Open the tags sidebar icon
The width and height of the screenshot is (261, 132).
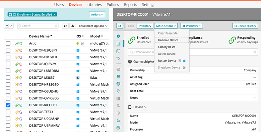[x=118, y=58]
